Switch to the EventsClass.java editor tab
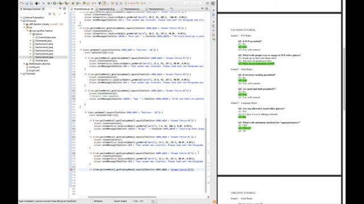 coord(81,9)
